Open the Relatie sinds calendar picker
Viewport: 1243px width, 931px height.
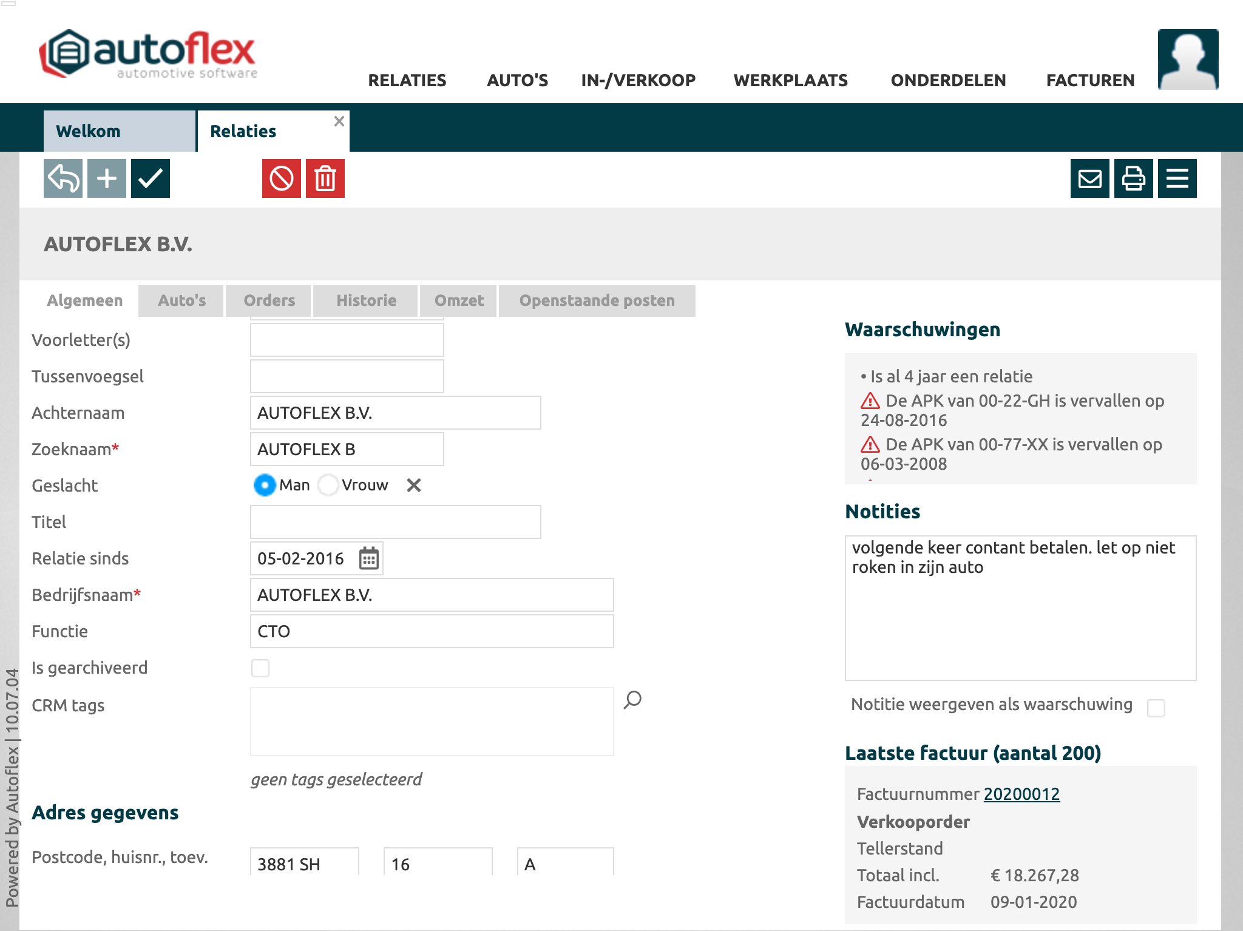pyautogui.click(x=369, y=558)
